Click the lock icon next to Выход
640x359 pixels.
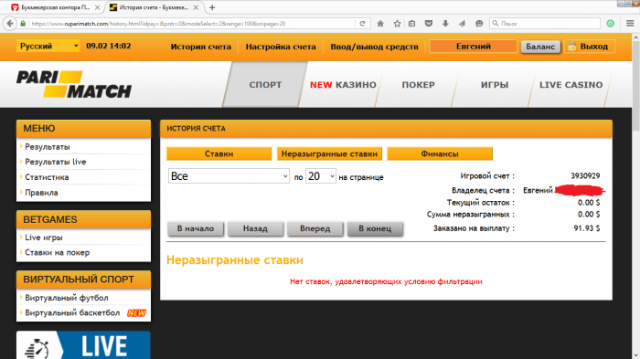click(571, 47)
